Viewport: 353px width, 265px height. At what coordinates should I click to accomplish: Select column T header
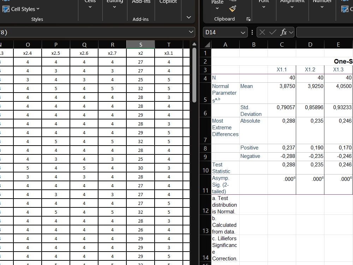coord(169,45)
